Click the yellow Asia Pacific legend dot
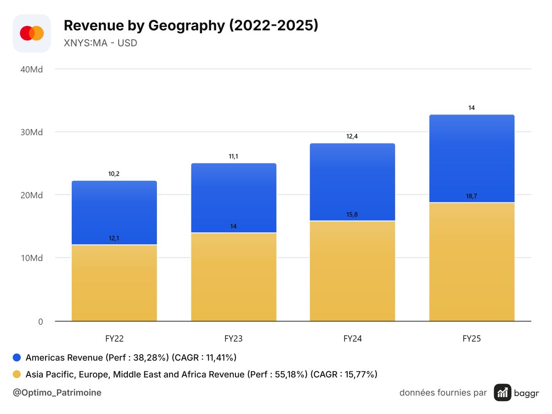The height and width of the screenshot is (414, 552). (17, 374)
